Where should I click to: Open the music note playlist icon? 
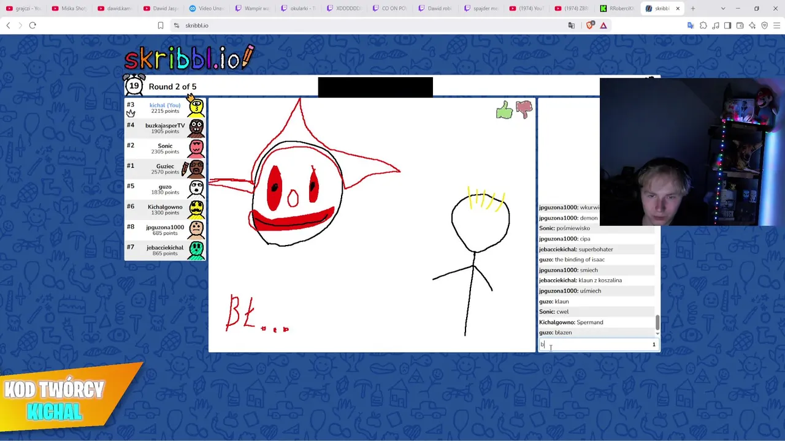point(716,25)
